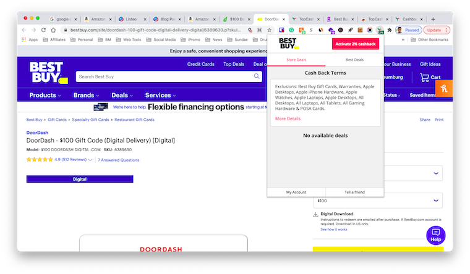Show hidden bookmarks with the double chevron
The image size is (470, 274).
403,39
